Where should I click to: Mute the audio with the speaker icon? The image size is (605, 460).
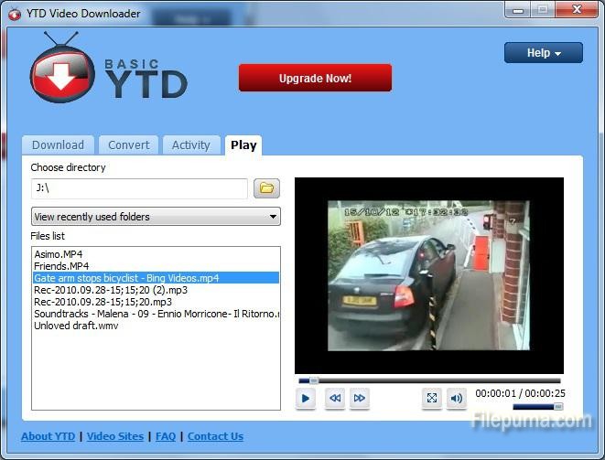click(x=456, y=398)
